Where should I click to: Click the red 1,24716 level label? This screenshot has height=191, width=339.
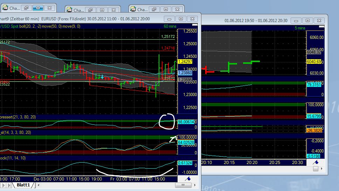[x=168, y=48]
